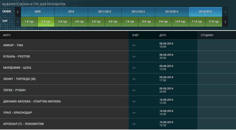236x130 pixels.
Task: Click the next seasons right arrow
Action: point(225,12)
